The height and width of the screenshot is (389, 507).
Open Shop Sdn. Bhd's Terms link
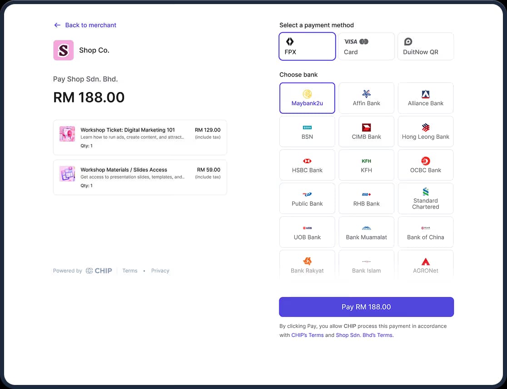pyautogui.click(x=364, y=335)
